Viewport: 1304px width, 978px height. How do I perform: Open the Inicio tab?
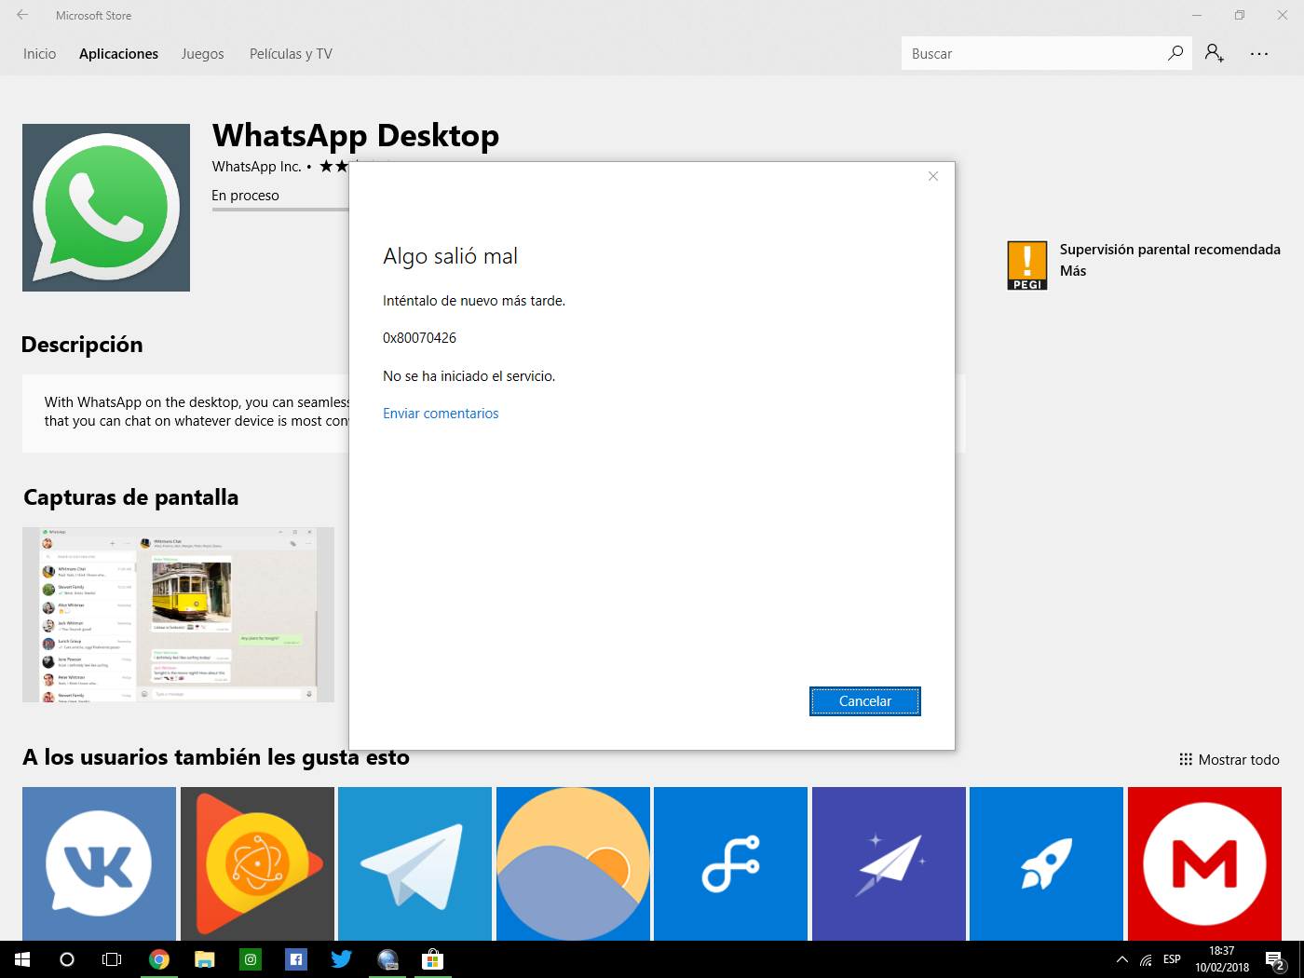40,54
